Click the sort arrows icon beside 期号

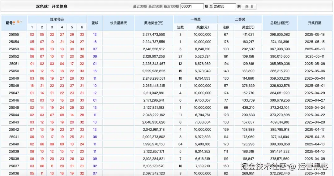(x=14, y=23)
